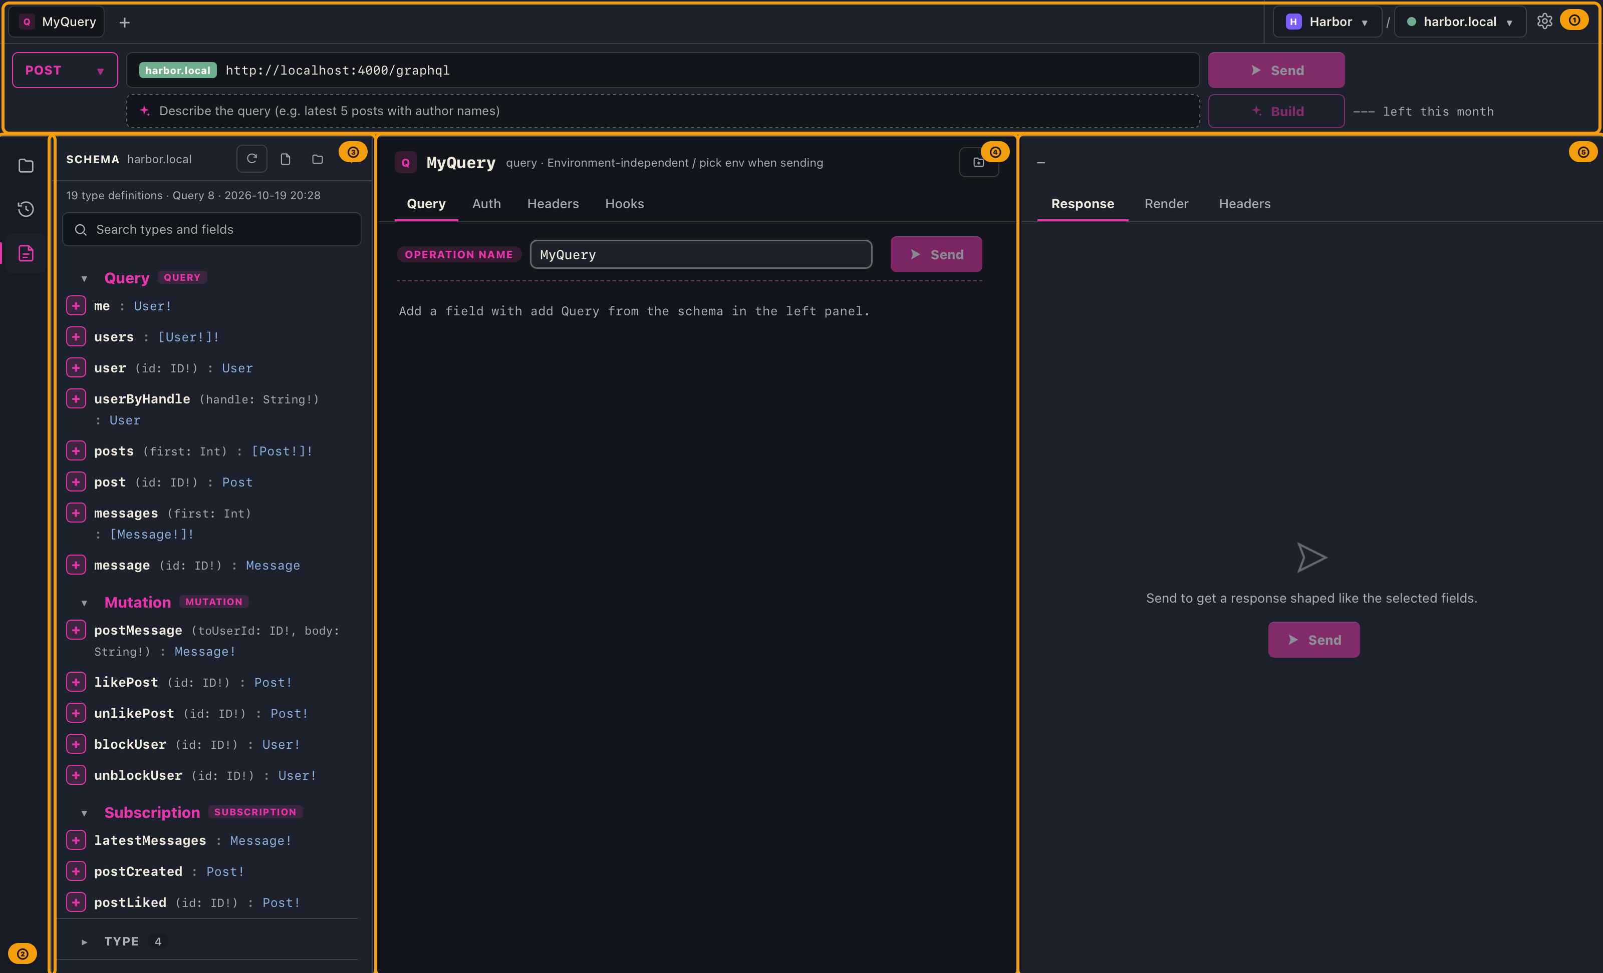
Task: Select the schema document sidebar icon
Action: (26, 253)
